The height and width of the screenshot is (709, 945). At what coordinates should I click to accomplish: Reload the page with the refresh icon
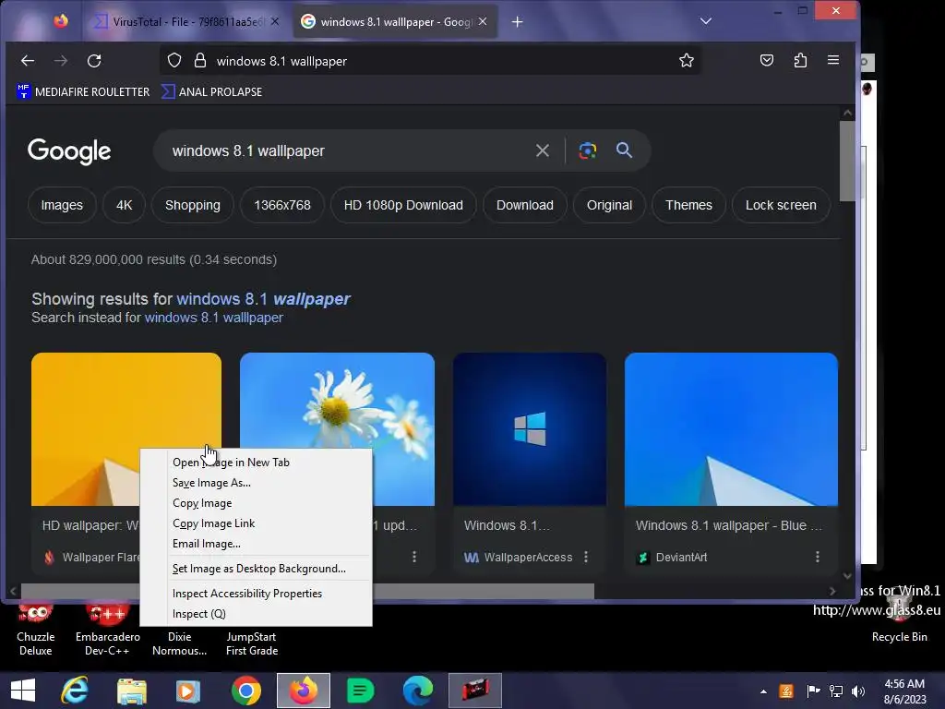(x=94, y=61)
